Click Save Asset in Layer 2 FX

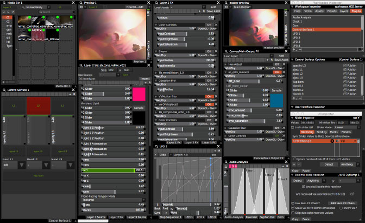tap(213, 11)
